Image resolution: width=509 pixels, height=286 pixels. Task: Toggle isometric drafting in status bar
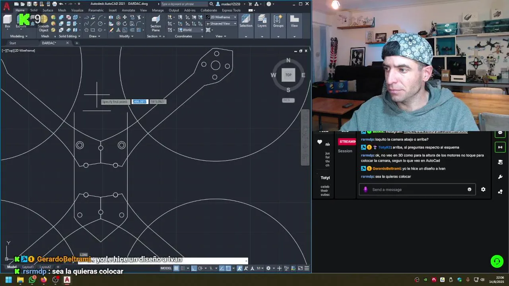pyautogui.click(x=211, y=268)
